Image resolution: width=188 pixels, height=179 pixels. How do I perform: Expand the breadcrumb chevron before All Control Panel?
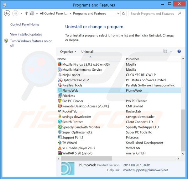coord(37,14)
